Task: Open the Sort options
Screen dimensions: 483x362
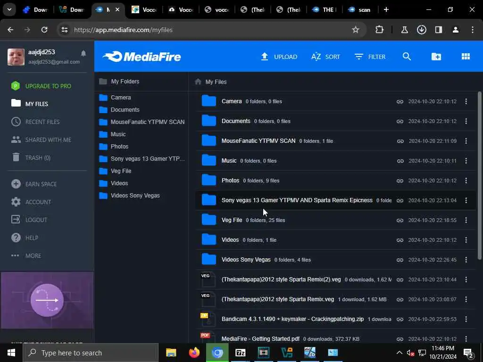Action: (325, 57)
